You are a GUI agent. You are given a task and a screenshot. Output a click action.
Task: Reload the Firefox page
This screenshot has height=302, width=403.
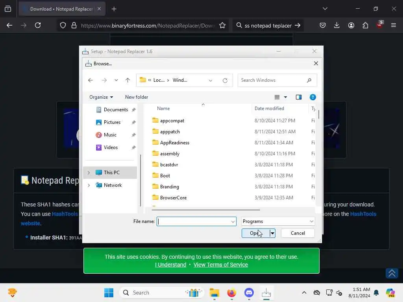pos(38,25)
